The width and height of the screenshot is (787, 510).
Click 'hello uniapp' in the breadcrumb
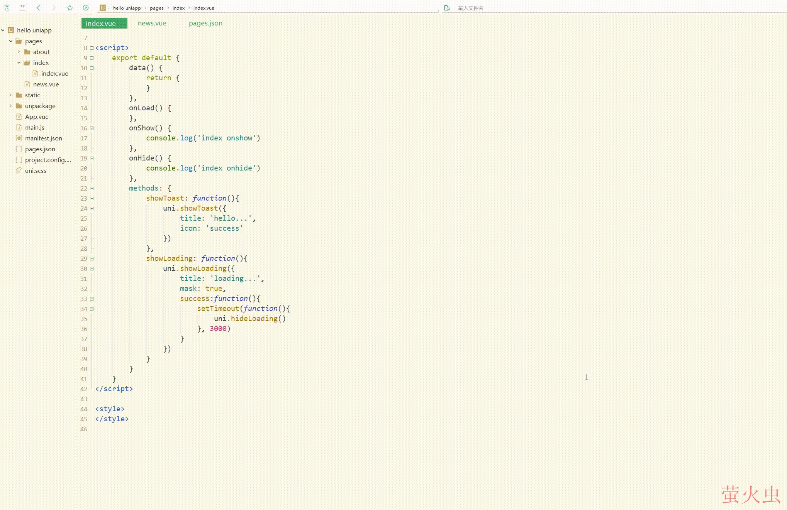[127, 8]
